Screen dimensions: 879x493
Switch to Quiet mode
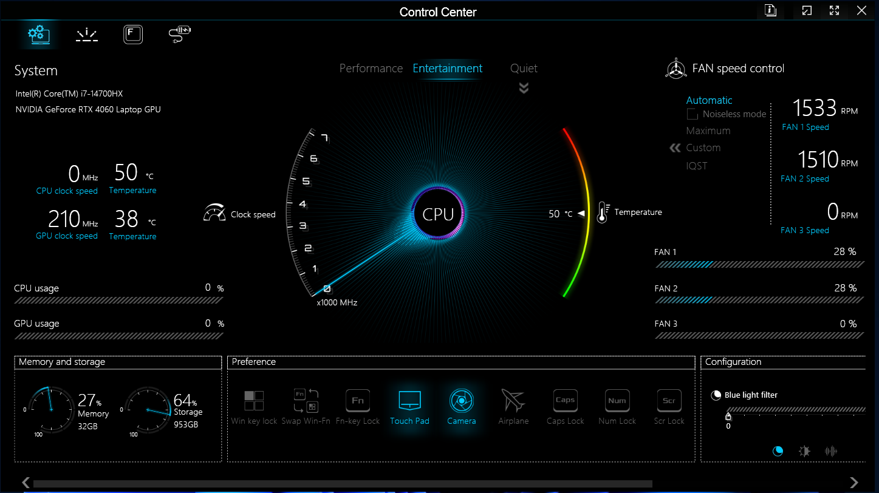524,69
